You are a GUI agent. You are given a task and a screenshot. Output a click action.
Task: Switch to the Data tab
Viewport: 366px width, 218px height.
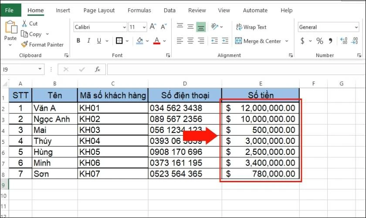pos(169,10)
